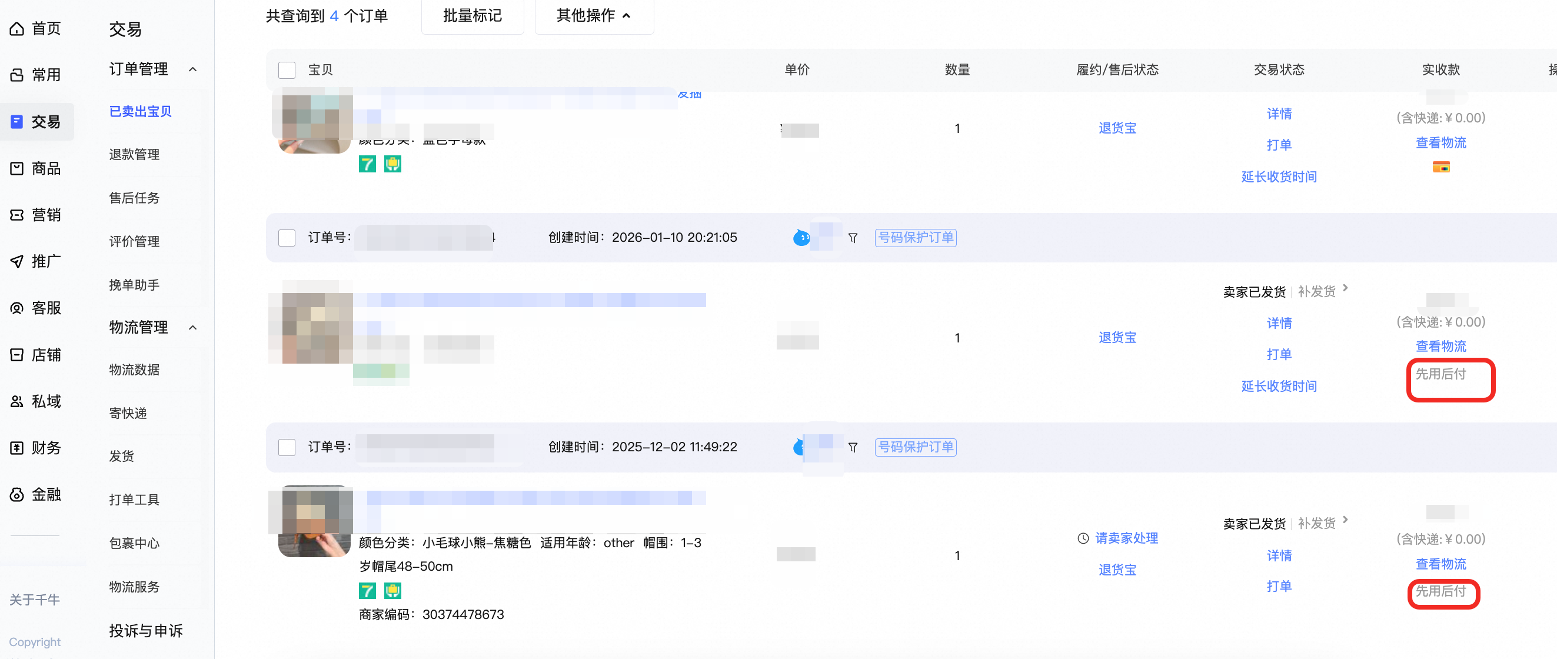The width and height of the screenshot is (1557, 659).
Task: Collapse the 订单管理 menu section
Action: [193, 69]
